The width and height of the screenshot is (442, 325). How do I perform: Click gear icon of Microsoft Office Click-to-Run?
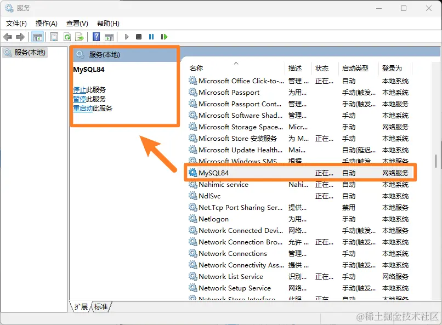[x=193, y=81]
